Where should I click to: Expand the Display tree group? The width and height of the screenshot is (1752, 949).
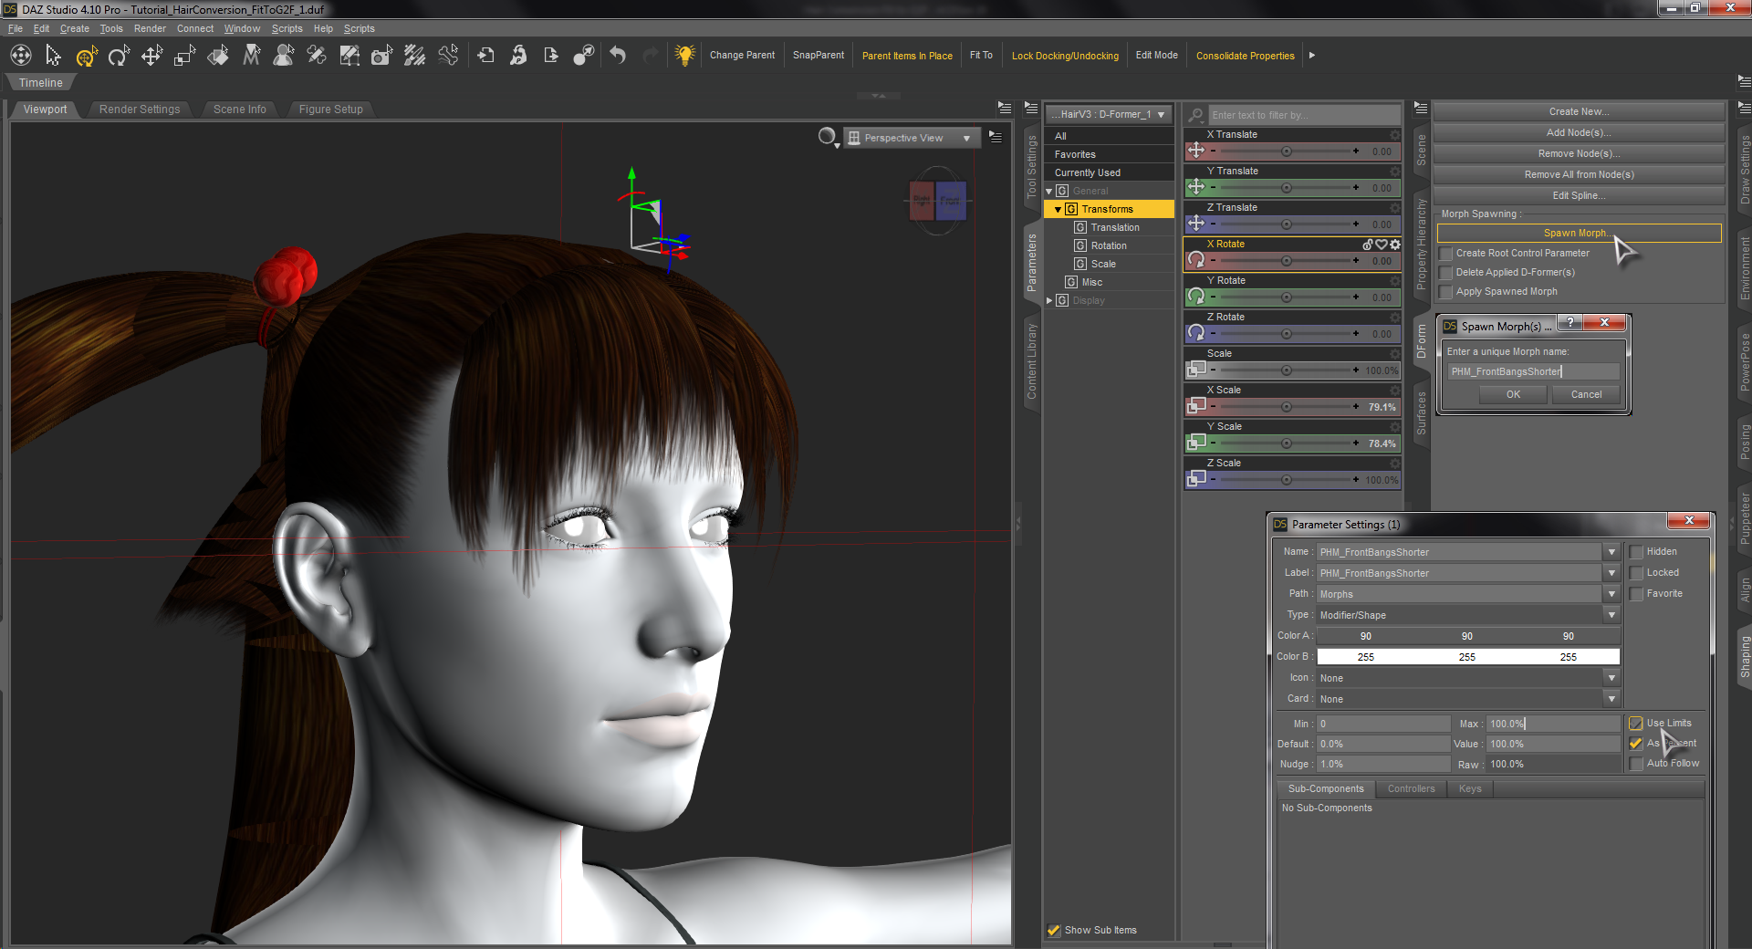(x=1049, y=301)
